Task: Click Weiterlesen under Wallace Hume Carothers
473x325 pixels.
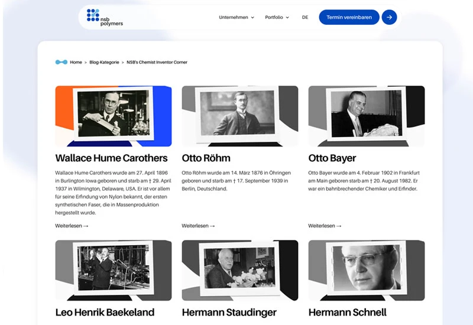Action: pos(72,226)
